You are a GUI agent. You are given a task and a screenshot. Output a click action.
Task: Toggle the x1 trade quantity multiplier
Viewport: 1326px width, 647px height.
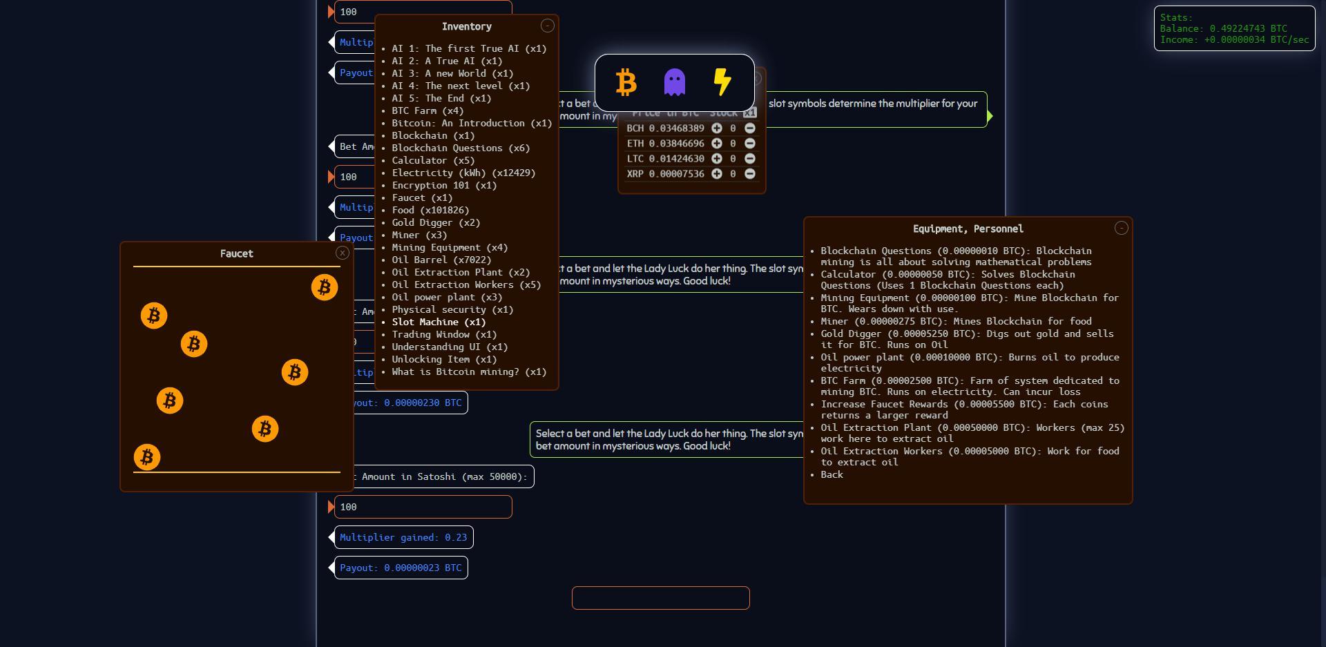coord(750,113)
